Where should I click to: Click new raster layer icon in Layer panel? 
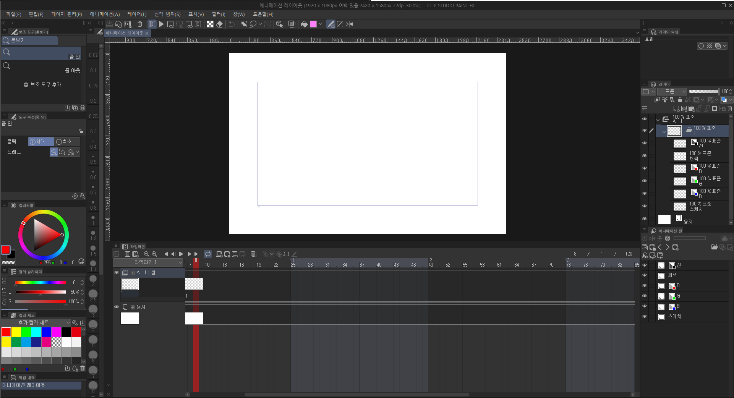click(x=676, y=109)
